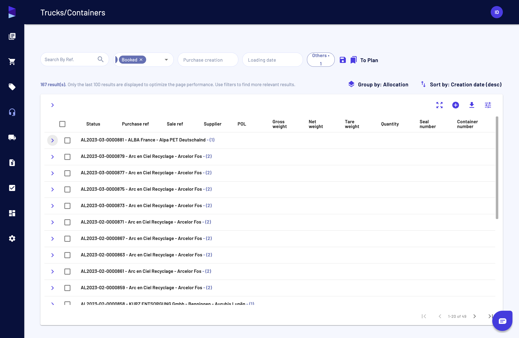This screenshot has height=338, width=519.
Task: Open the shopping cart purchases icon
Action: point(12,62)
